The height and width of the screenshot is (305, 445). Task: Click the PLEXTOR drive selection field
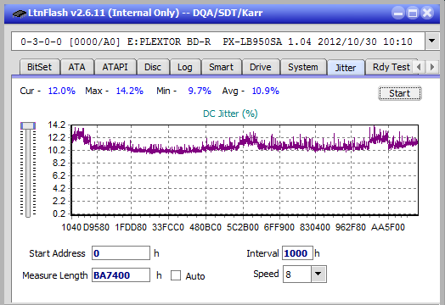click(218, 42)
